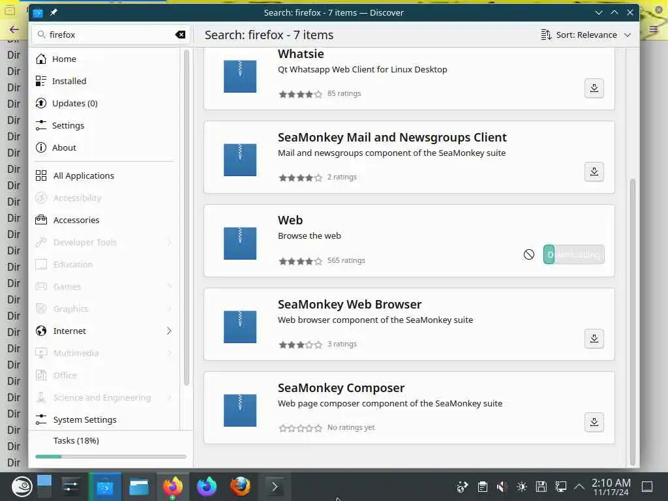Viewport: 668px width, 501px height.
Task: Click the back arrow in background window
Action: [x=14, y=29]
